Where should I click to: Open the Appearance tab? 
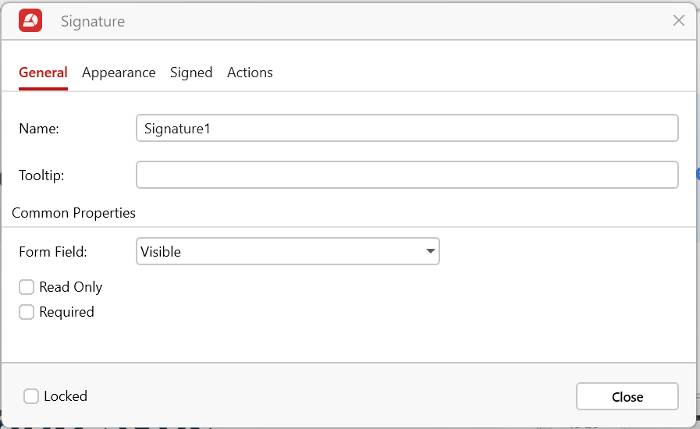tap(119, 73)
